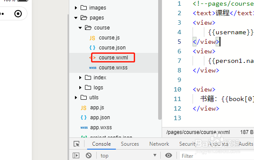Collapse the pages folder arrow
The image size is (254, 160).
[76, 18]
